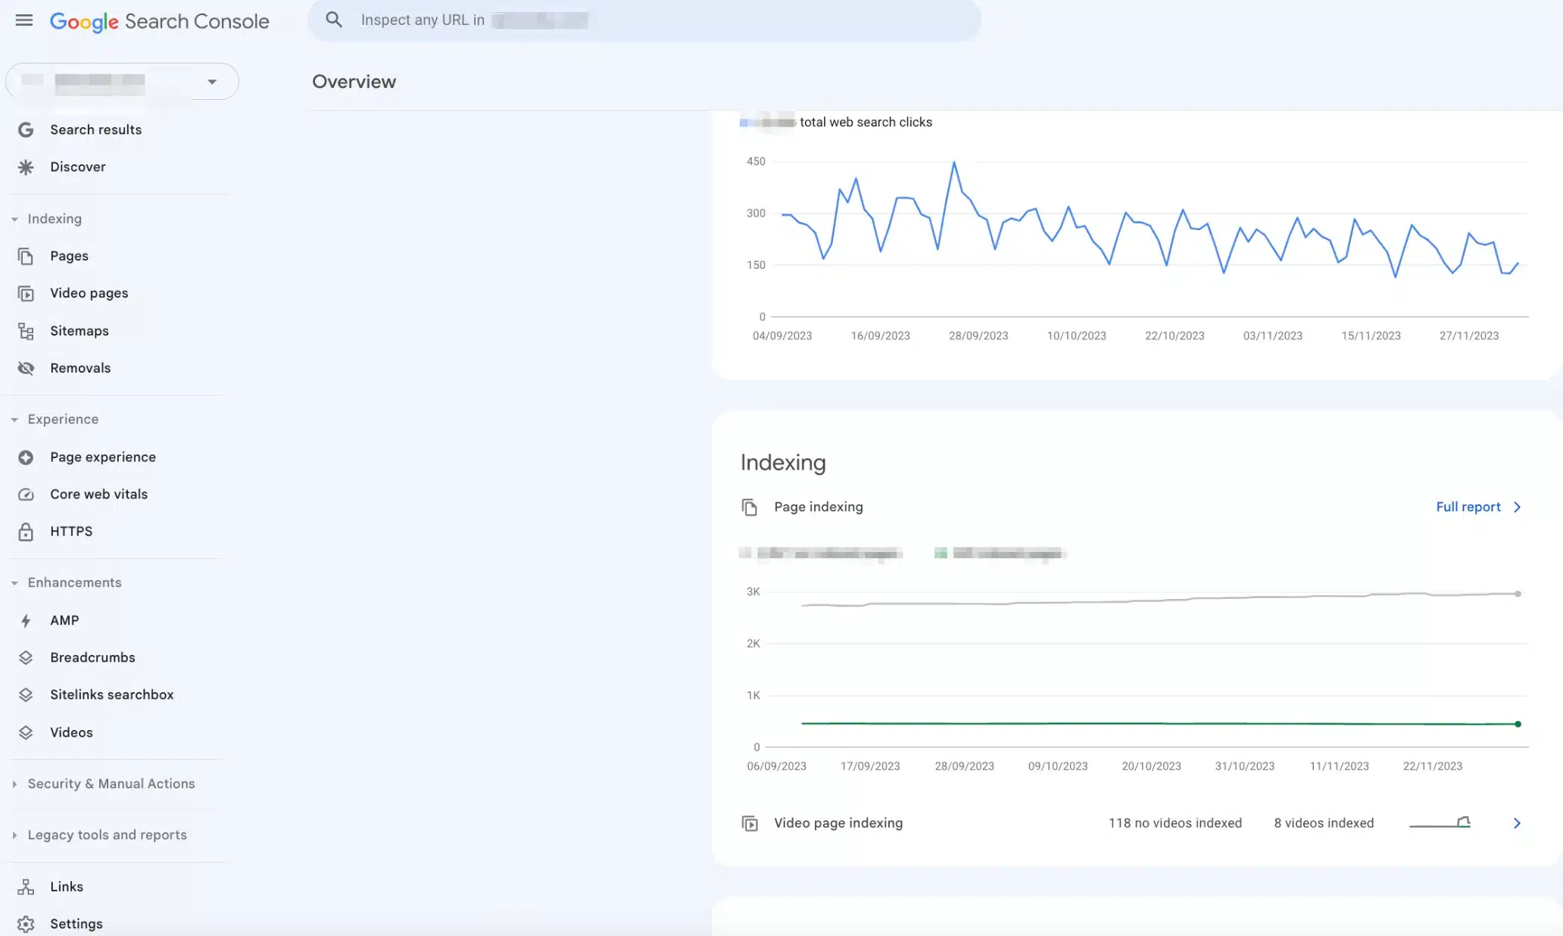Click the Page experience icon
Viewport: 1563px width, 936px height.
[x=26, y=457]
